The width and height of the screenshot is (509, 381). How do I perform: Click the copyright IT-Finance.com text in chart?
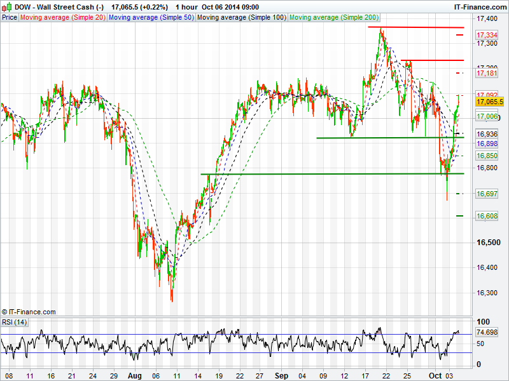pyautogui.click(x=29, y=312)
